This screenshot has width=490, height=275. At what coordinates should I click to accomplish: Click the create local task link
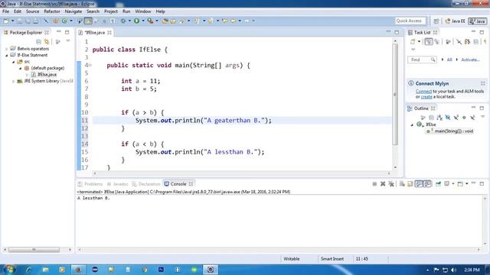pos(426,97)
